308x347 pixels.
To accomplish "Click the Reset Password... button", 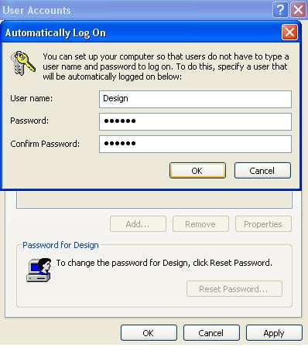I will (234, 289).
